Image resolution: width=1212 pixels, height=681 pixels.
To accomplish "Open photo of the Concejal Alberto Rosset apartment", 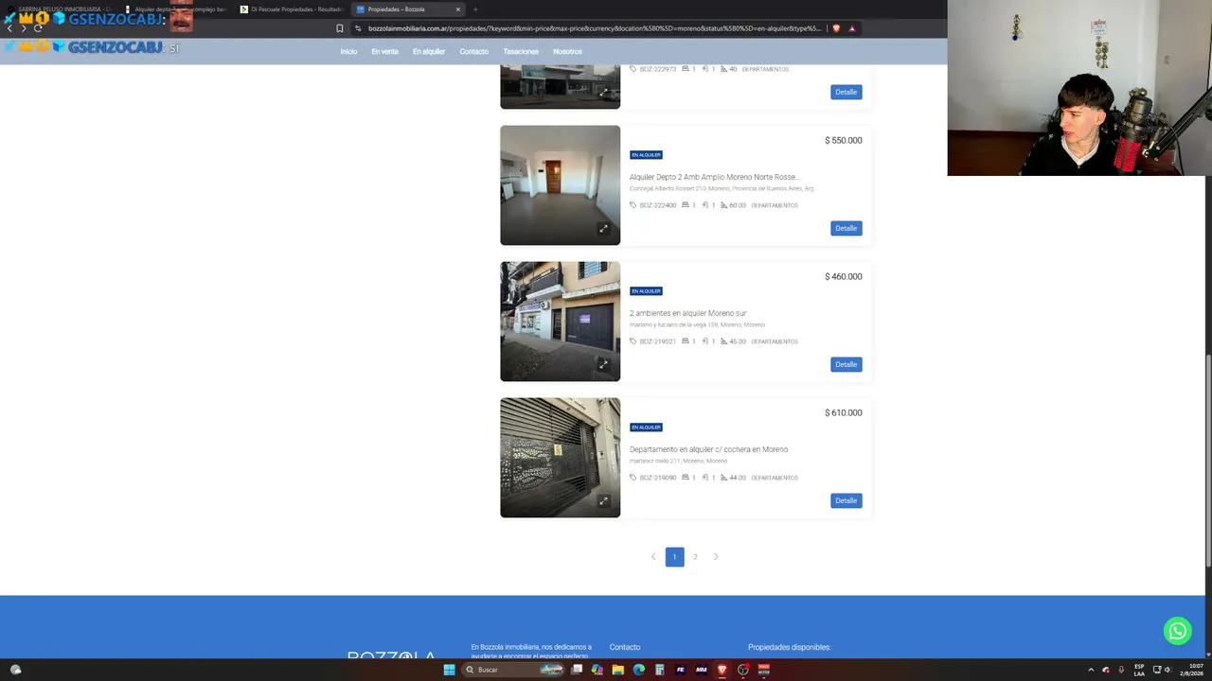I will coord(561,185).
